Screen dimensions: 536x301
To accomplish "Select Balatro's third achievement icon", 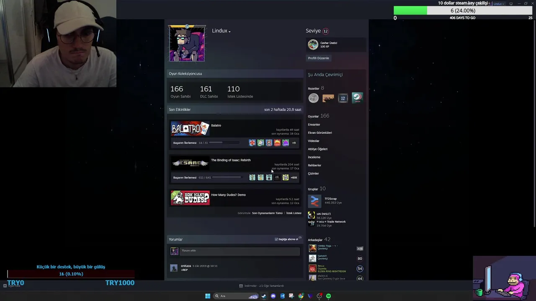I will click(x=269, y=143).
